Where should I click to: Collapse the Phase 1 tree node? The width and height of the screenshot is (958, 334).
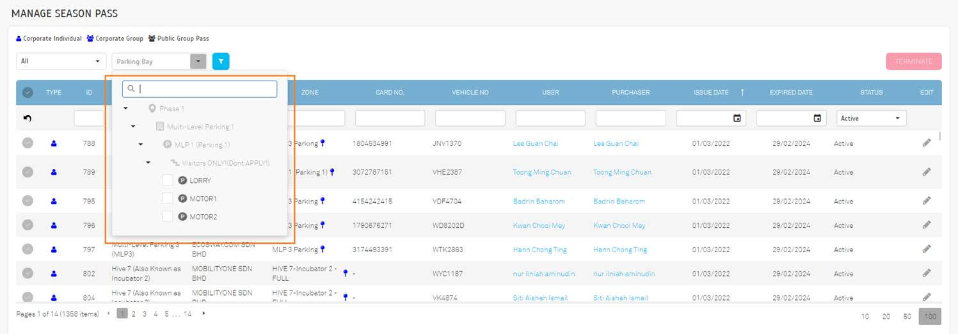[x=126, y=109]
